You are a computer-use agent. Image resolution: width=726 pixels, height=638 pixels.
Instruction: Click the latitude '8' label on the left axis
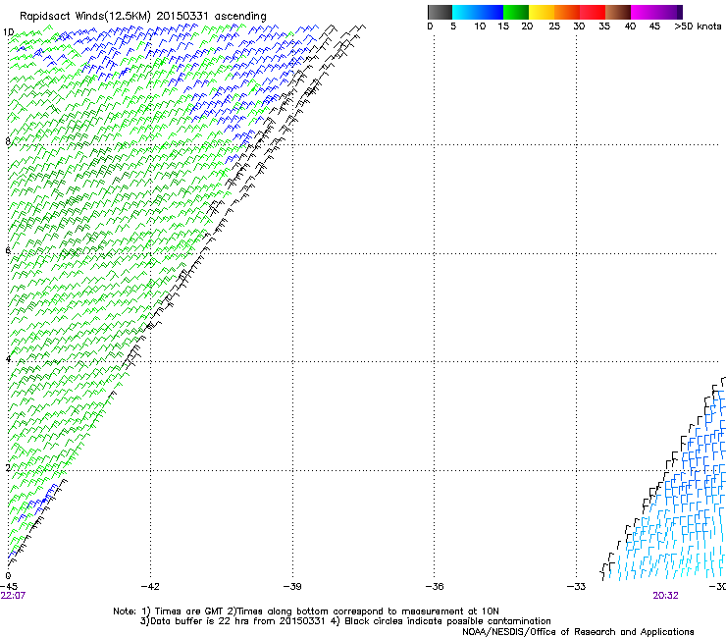pyautogui.click(x=8, y=141)
